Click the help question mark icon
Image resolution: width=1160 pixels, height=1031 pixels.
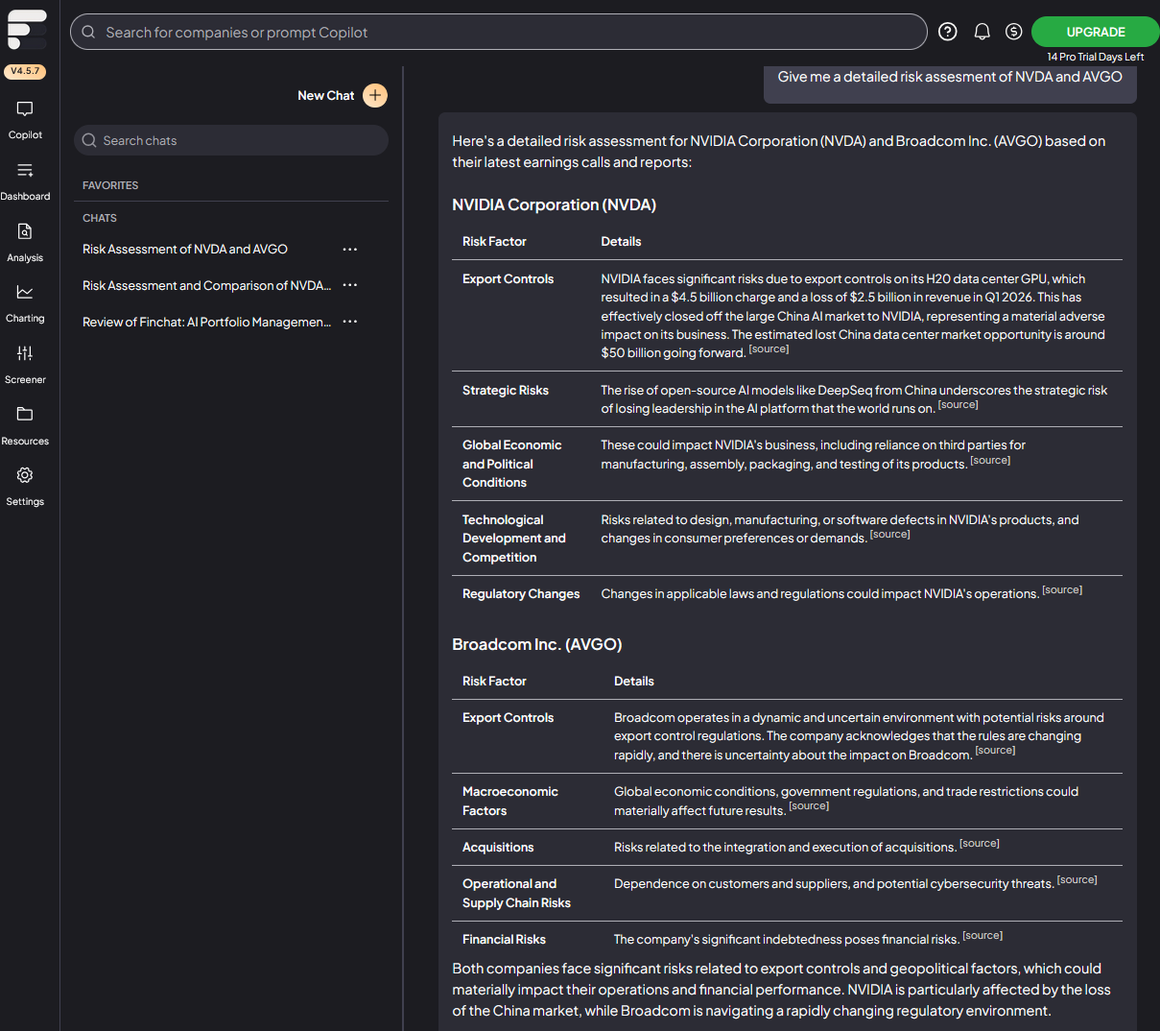948,32
